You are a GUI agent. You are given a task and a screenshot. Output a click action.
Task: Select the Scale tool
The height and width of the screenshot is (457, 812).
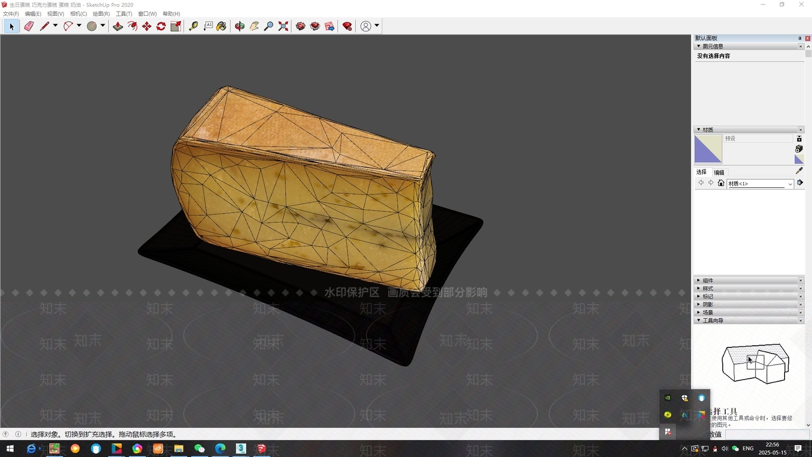pyautogui.click(x=176, y=26)
